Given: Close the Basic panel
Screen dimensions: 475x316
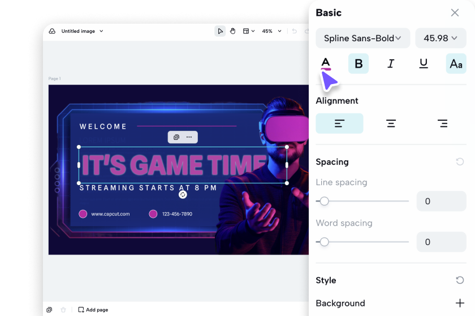Looking at the screenshot, I should pyautogui.click(x=455, y=13).
